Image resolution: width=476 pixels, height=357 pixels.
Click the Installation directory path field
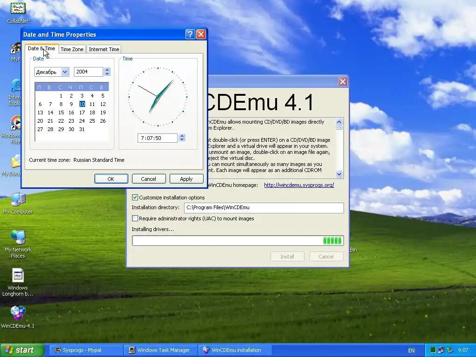tap(264, 208)
